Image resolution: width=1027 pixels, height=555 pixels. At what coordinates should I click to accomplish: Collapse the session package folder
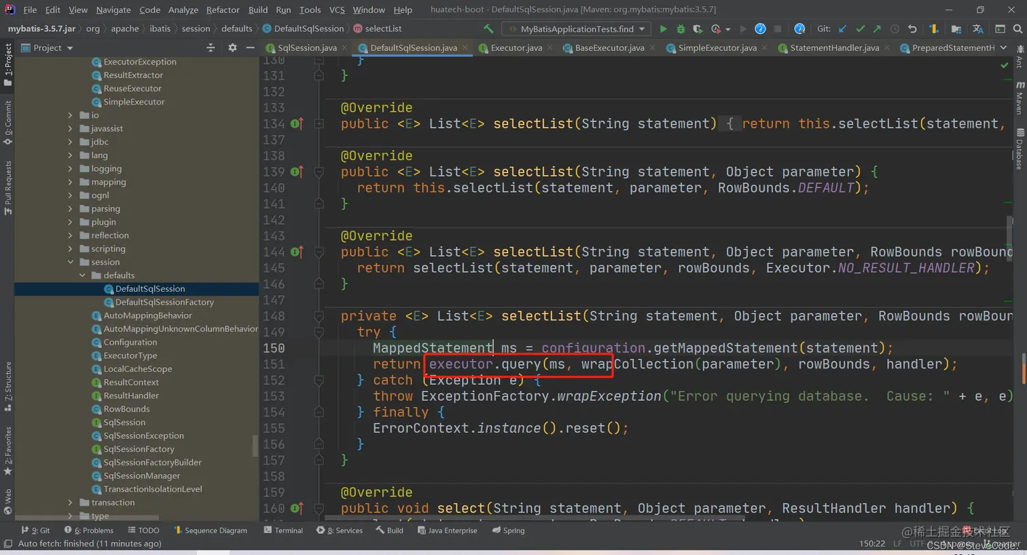(70, 262)
